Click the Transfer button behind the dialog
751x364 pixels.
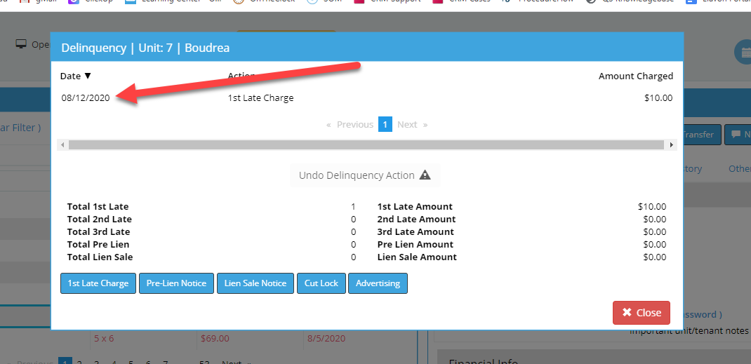pos(701,135)
